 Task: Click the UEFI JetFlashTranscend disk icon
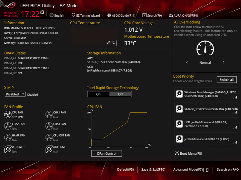[179, 124]
